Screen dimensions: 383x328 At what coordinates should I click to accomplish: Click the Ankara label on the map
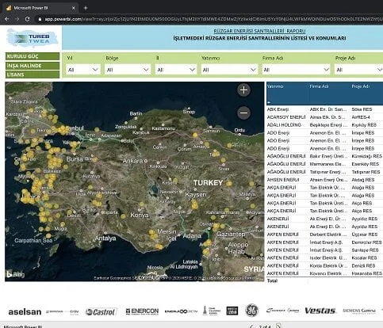coord(132,161)
